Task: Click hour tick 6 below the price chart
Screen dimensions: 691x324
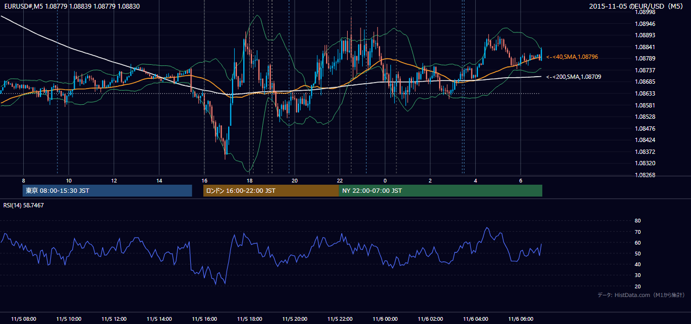Action: (x=521, y=180)
